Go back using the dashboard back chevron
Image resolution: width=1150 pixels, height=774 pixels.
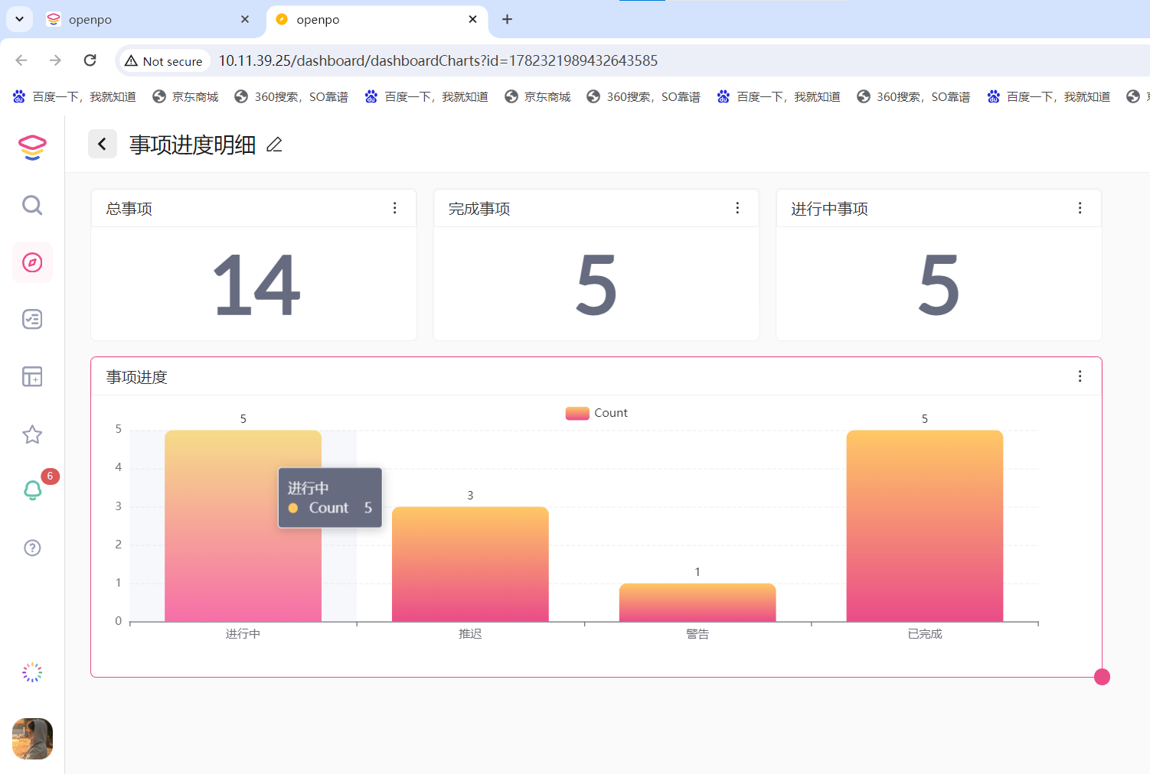103,144
